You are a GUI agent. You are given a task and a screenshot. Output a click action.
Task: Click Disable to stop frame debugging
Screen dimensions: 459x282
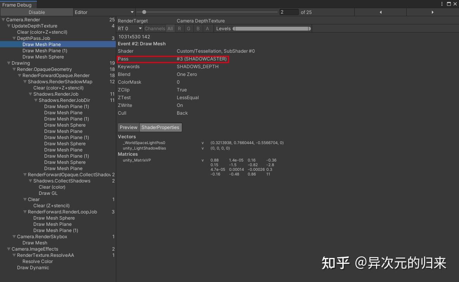pyautogui.click(x=36, y=12)
